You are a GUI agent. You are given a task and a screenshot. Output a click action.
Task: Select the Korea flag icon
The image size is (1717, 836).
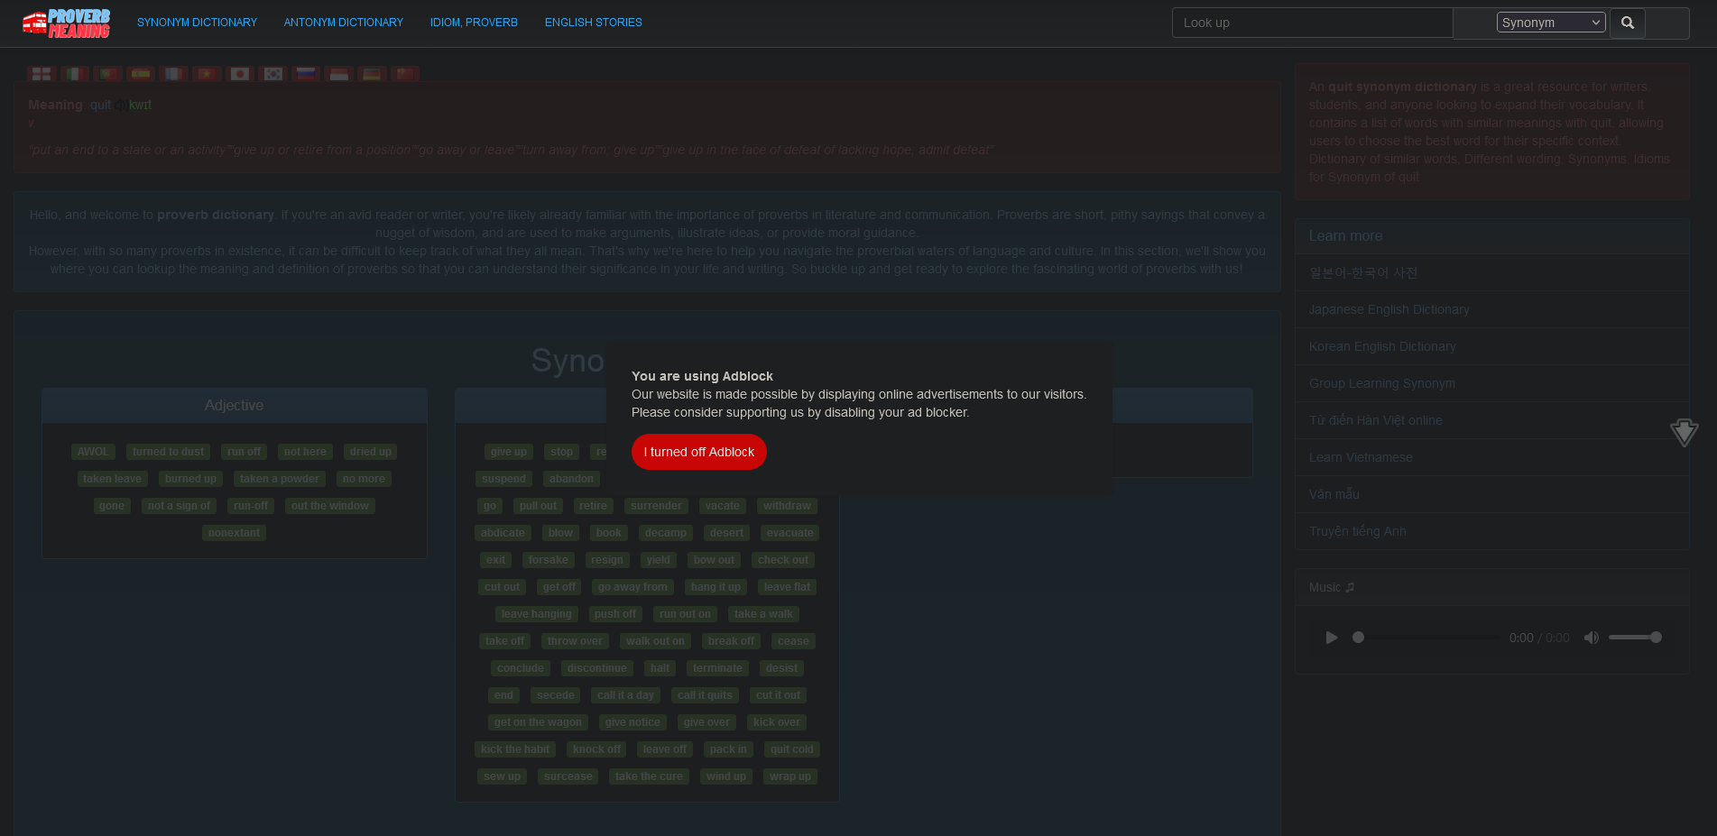point(272,73)
